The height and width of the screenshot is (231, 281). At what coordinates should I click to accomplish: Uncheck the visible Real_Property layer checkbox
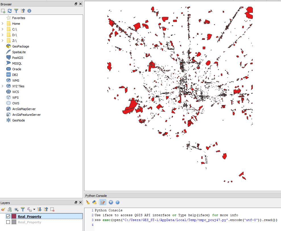(x=8, y=216)
